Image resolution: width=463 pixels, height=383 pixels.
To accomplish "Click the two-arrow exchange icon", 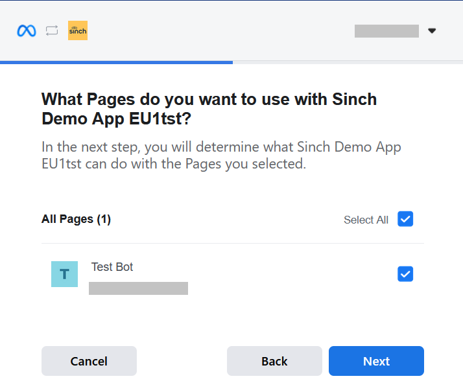I will (x=52, y=30).
